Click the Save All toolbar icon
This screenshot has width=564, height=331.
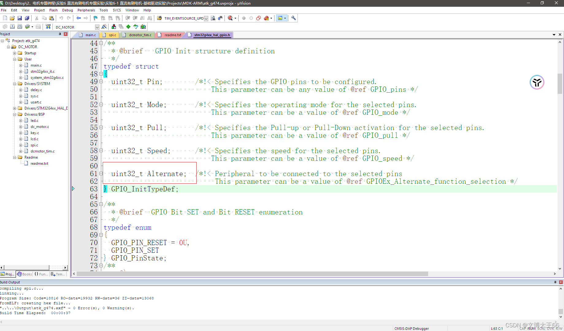pos(27,18)
